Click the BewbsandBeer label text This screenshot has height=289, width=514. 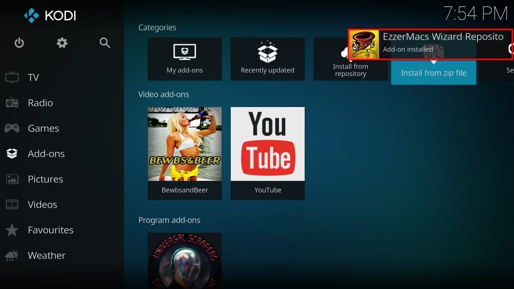(185, 190)
